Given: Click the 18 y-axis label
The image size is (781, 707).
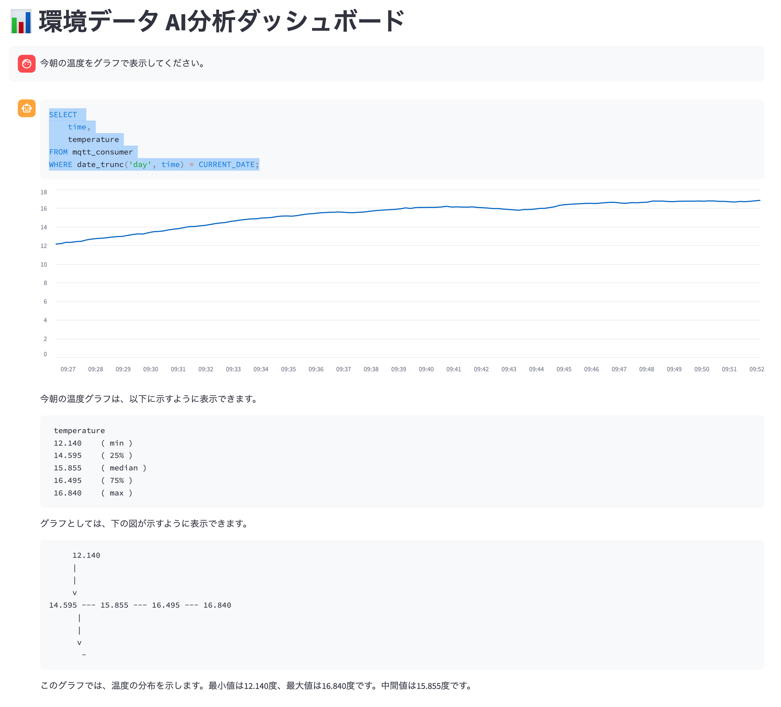Looking at the screenshot, I should [44, 192].
